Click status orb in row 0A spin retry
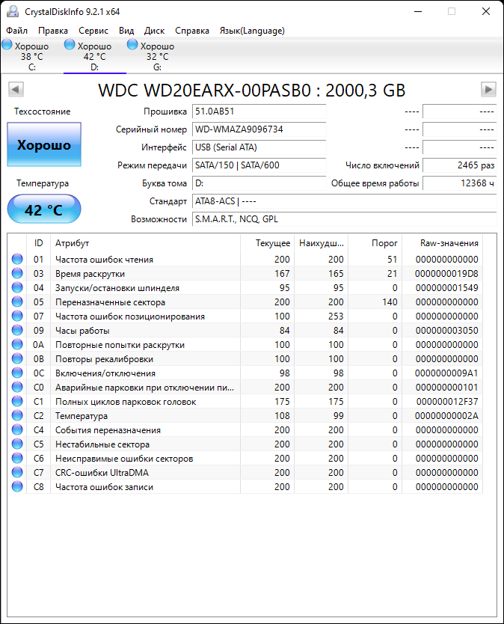The height and width of the screenshot is (624, 504). (x=17, y=344)
